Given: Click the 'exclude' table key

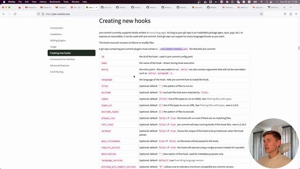Looking at the screenshot, I should pos(106,92).
